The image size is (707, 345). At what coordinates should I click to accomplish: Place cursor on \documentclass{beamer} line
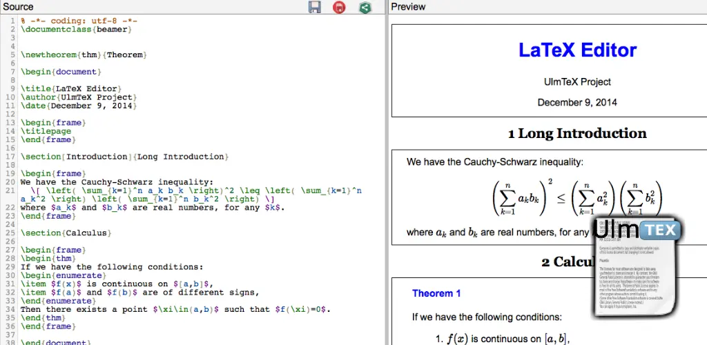[76, 29]
